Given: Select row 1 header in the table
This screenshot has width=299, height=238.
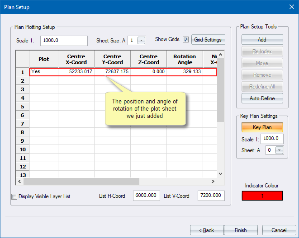Looking at the screenshot, I should point(23,72).
